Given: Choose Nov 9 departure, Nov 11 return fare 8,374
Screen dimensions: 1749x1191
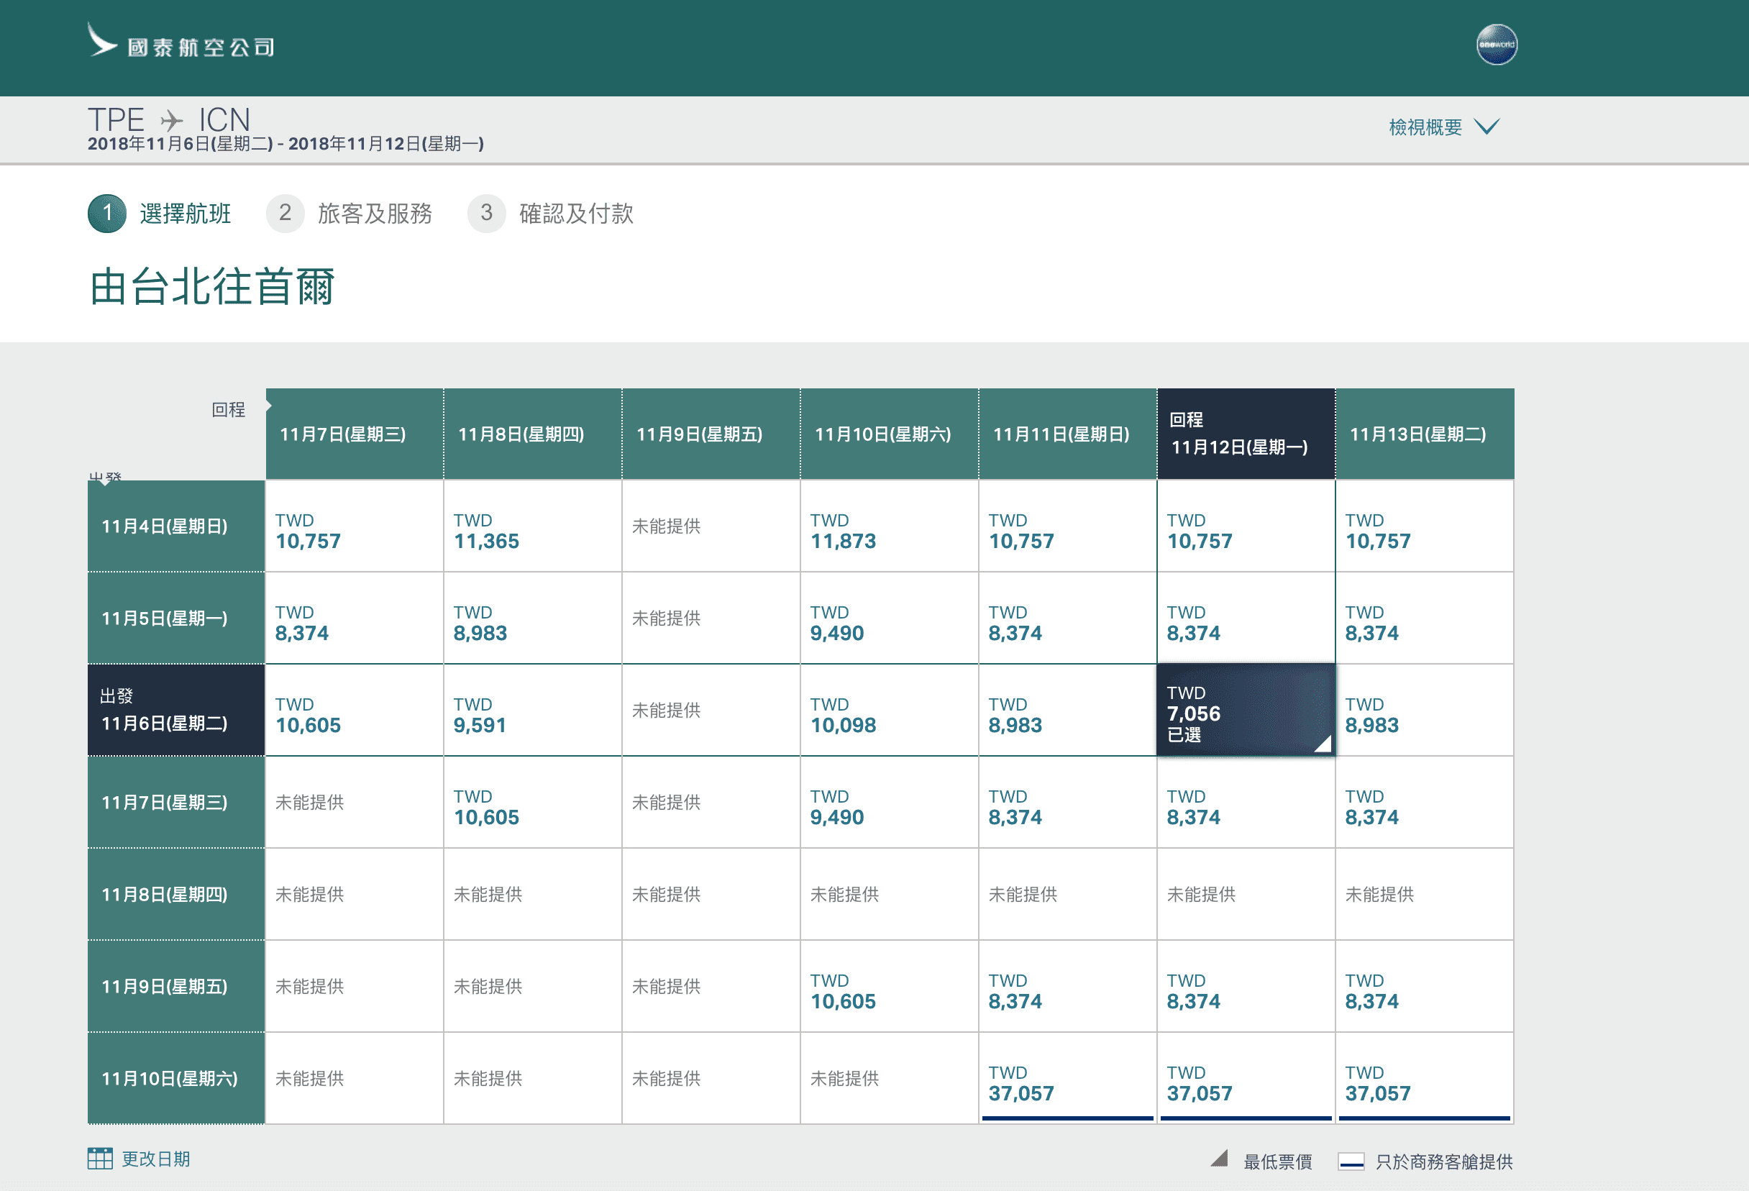Looking at the screenshot, I should [1068, 986].
